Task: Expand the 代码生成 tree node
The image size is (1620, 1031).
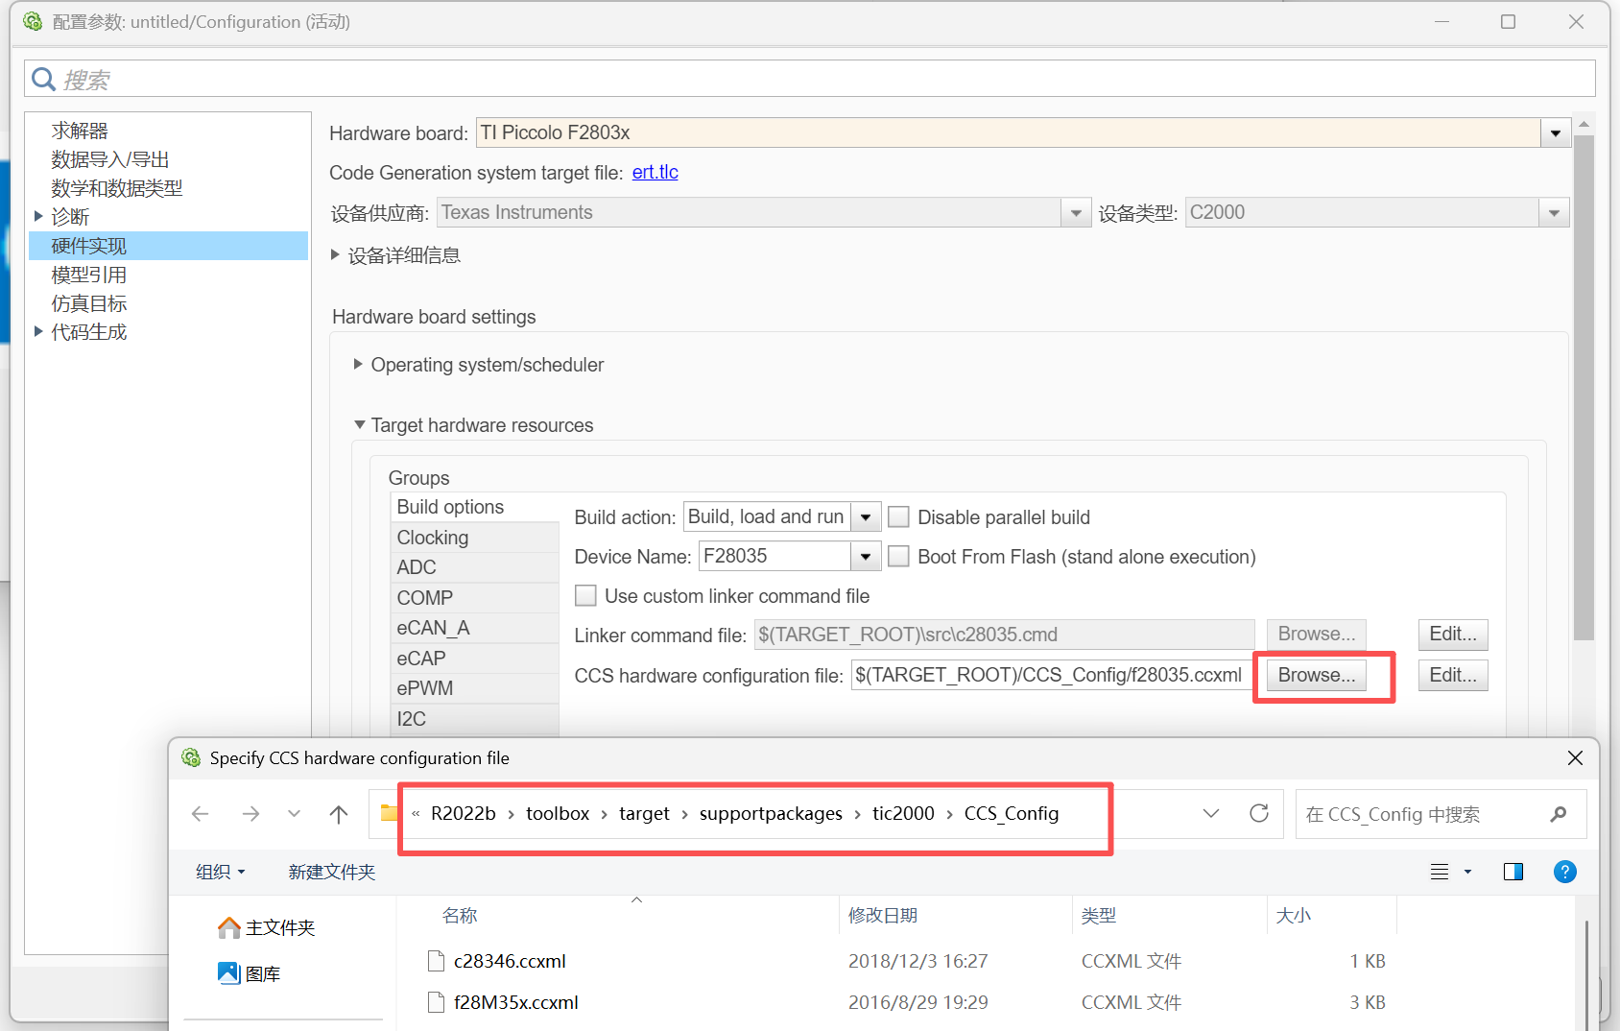Action: click(x=38, y=332)
